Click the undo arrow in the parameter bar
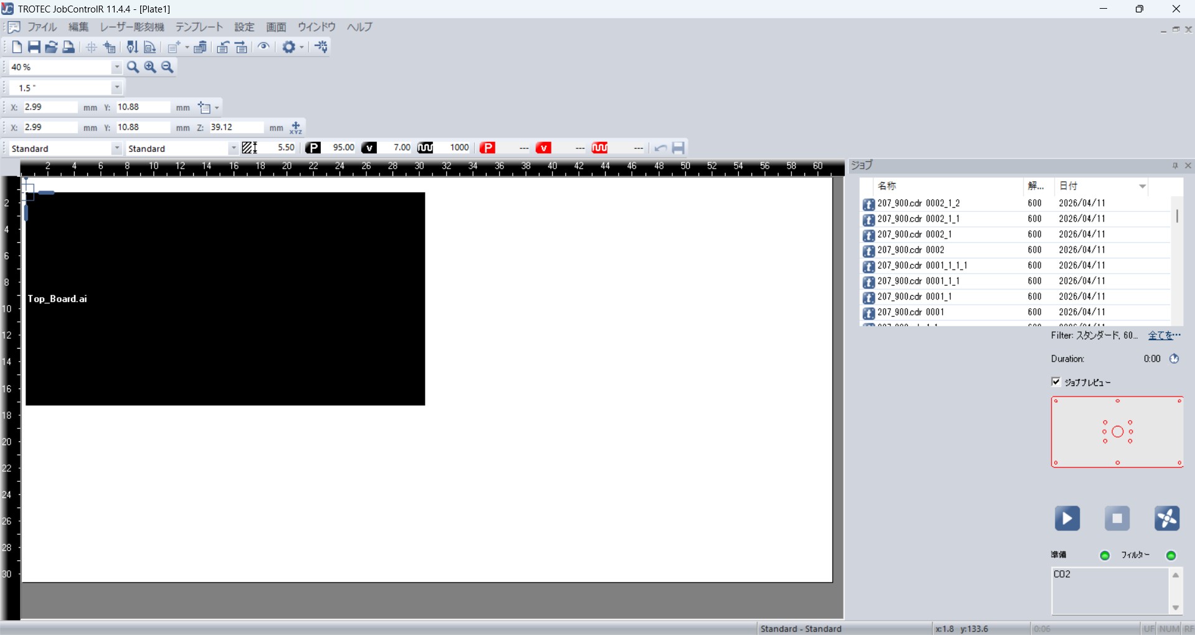The width and height of the screenshot is (1195, 635). point(660,148)
